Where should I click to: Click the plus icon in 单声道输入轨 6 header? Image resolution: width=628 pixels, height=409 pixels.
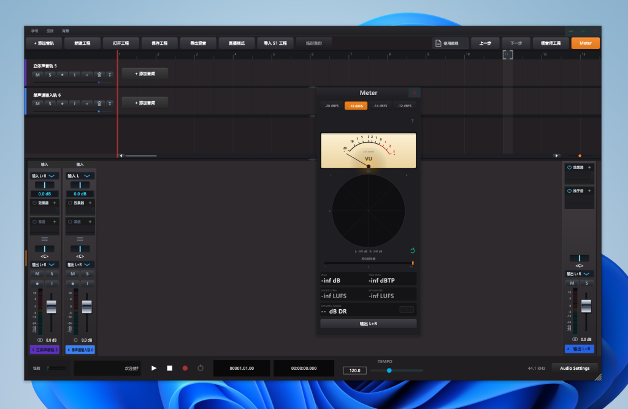[87, 103]
